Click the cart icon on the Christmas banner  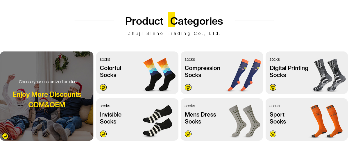point(5,136)
